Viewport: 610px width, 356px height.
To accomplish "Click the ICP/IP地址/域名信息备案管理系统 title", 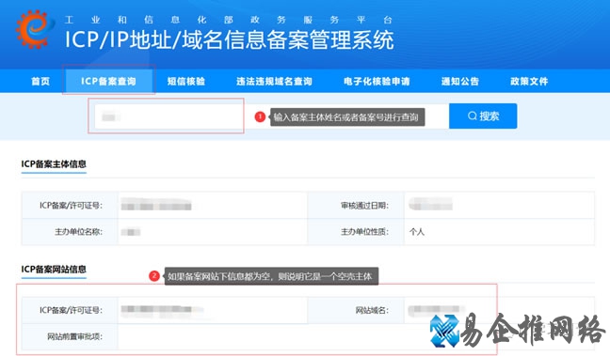I will click(x=229, y=39).
